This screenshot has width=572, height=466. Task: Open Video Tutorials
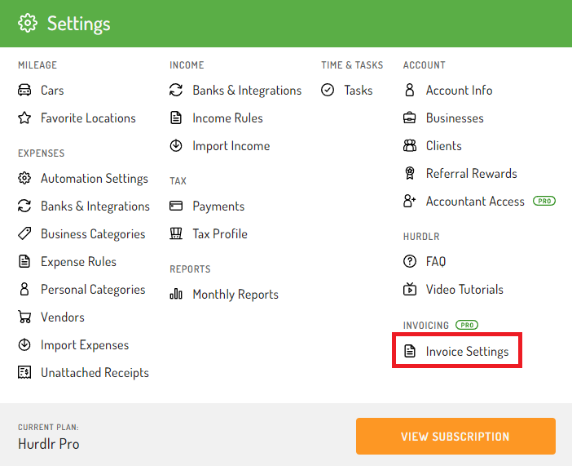point(453,290)
